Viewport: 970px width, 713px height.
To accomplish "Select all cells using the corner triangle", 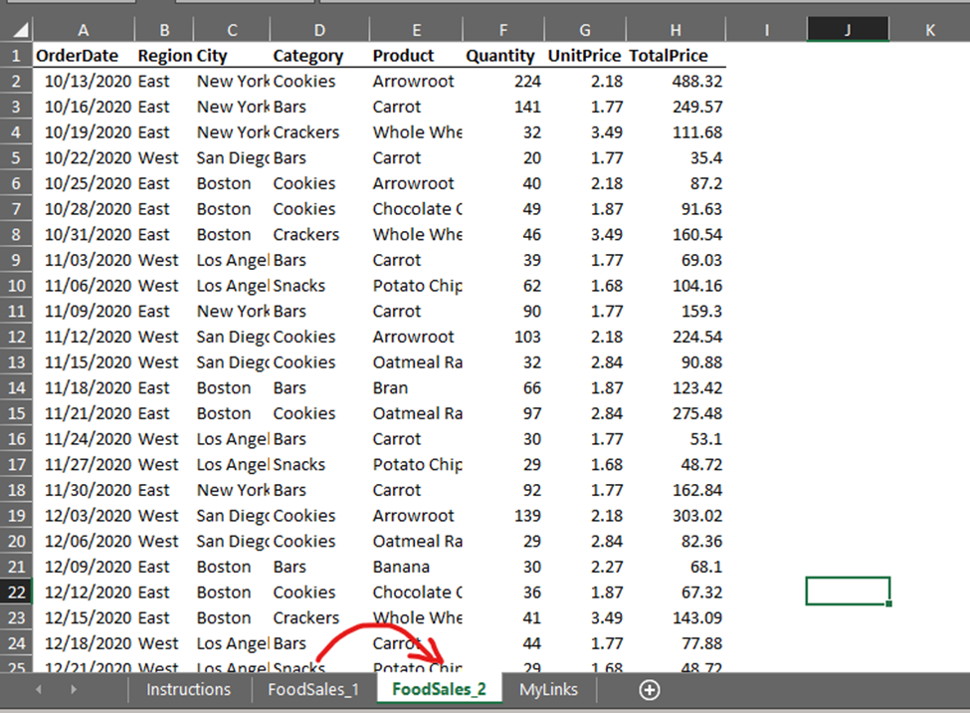I will coord(16,28).
